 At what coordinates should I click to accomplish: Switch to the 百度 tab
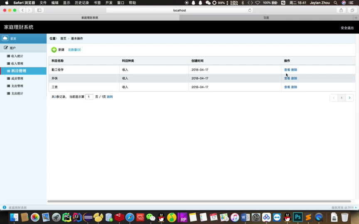click(x=266, y=17)
